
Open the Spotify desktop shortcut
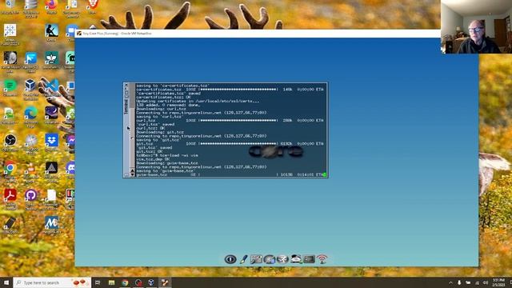coord(10,86)
